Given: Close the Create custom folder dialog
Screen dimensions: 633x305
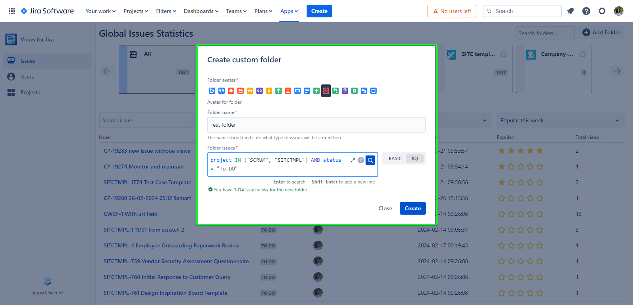Looking at the screenshot, I should (x=385, y=208).
